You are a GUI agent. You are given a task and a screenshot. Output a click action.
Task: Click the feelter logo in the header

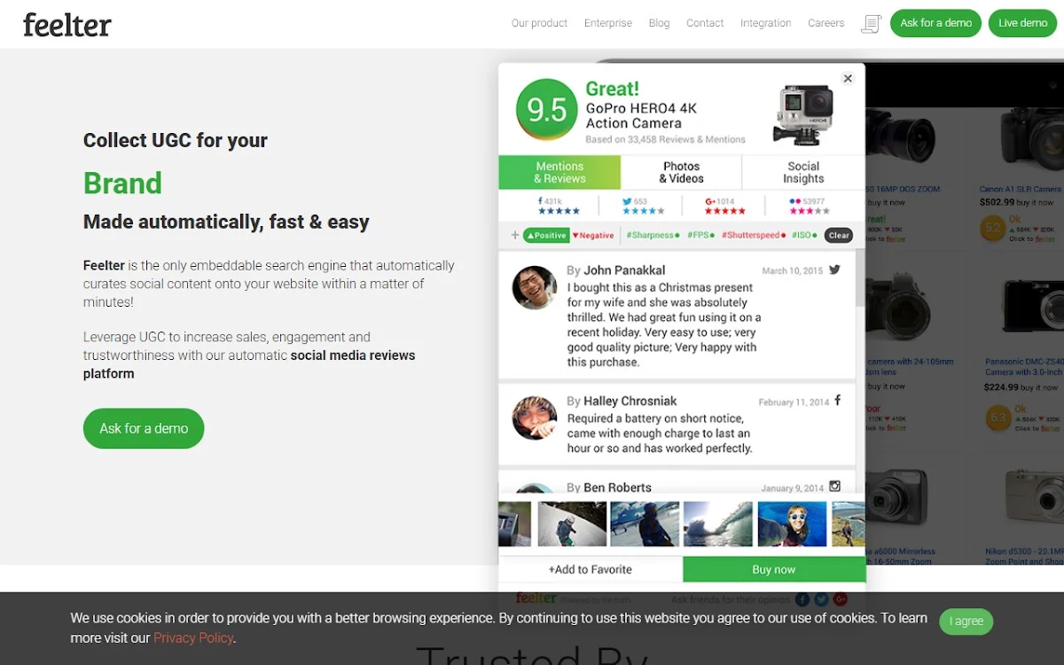click(67, 24)
